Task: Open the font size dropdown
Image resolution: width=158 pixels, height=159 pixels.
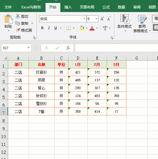Action: 96,19
